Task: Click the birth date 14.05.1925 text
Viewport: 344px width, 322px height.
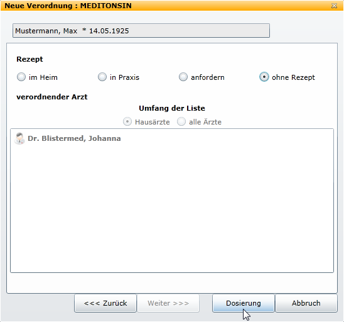Action: (x=109, y=31)
